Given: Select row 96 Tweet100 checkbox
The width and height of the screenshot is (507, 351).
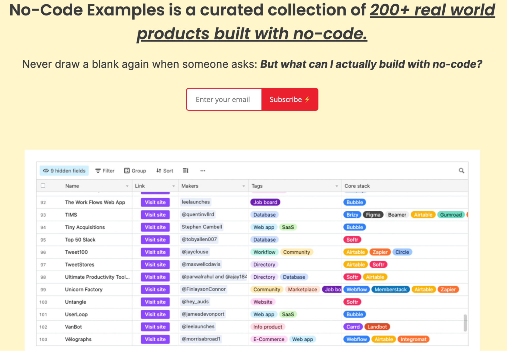Looking at the screenshot, I should click(x=43, y=252).
